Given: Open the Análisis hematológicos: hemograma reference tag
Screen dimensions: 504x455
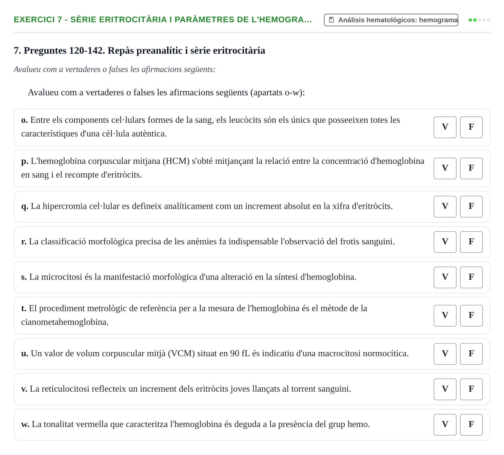Looking at the screenshot, I should pyautogui.click(x=391, y=20).
